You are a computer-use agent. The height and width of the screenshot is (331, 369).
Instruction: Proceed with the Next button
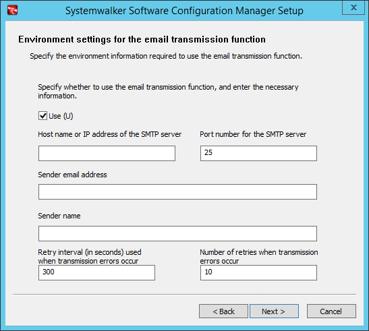coord(274,311)
